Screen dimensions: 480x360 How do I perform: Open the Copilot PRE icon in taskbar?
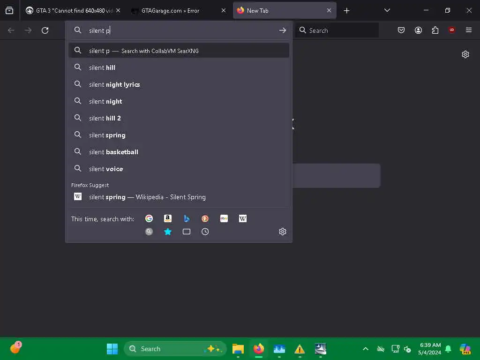tap(465, 349)
